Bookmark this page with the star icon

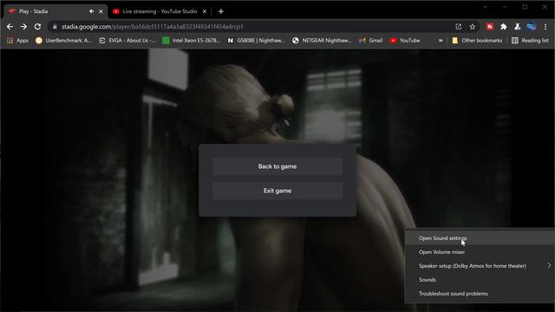point(472,27)
